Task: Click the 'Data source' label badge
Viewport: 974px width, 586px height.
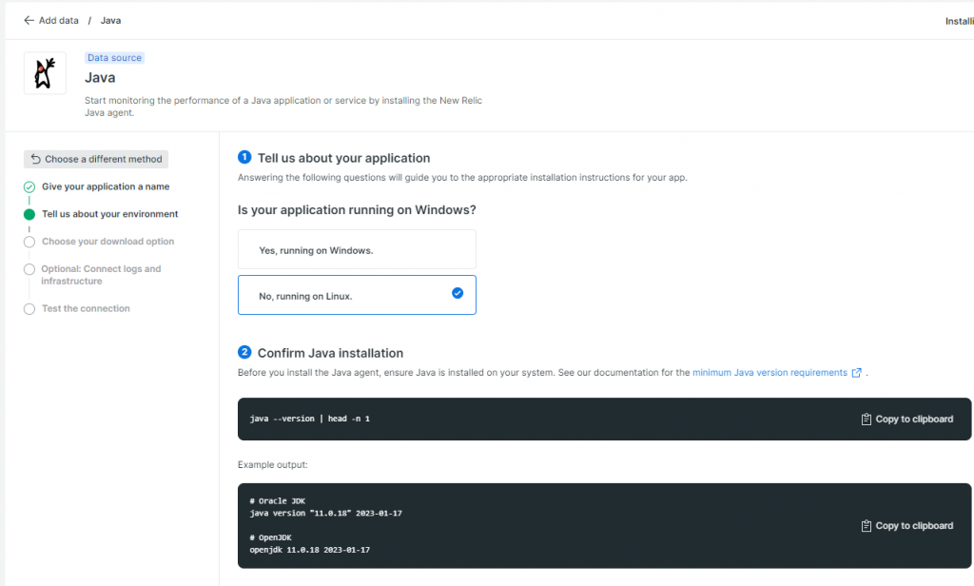Action: click(x=114, y=58)
